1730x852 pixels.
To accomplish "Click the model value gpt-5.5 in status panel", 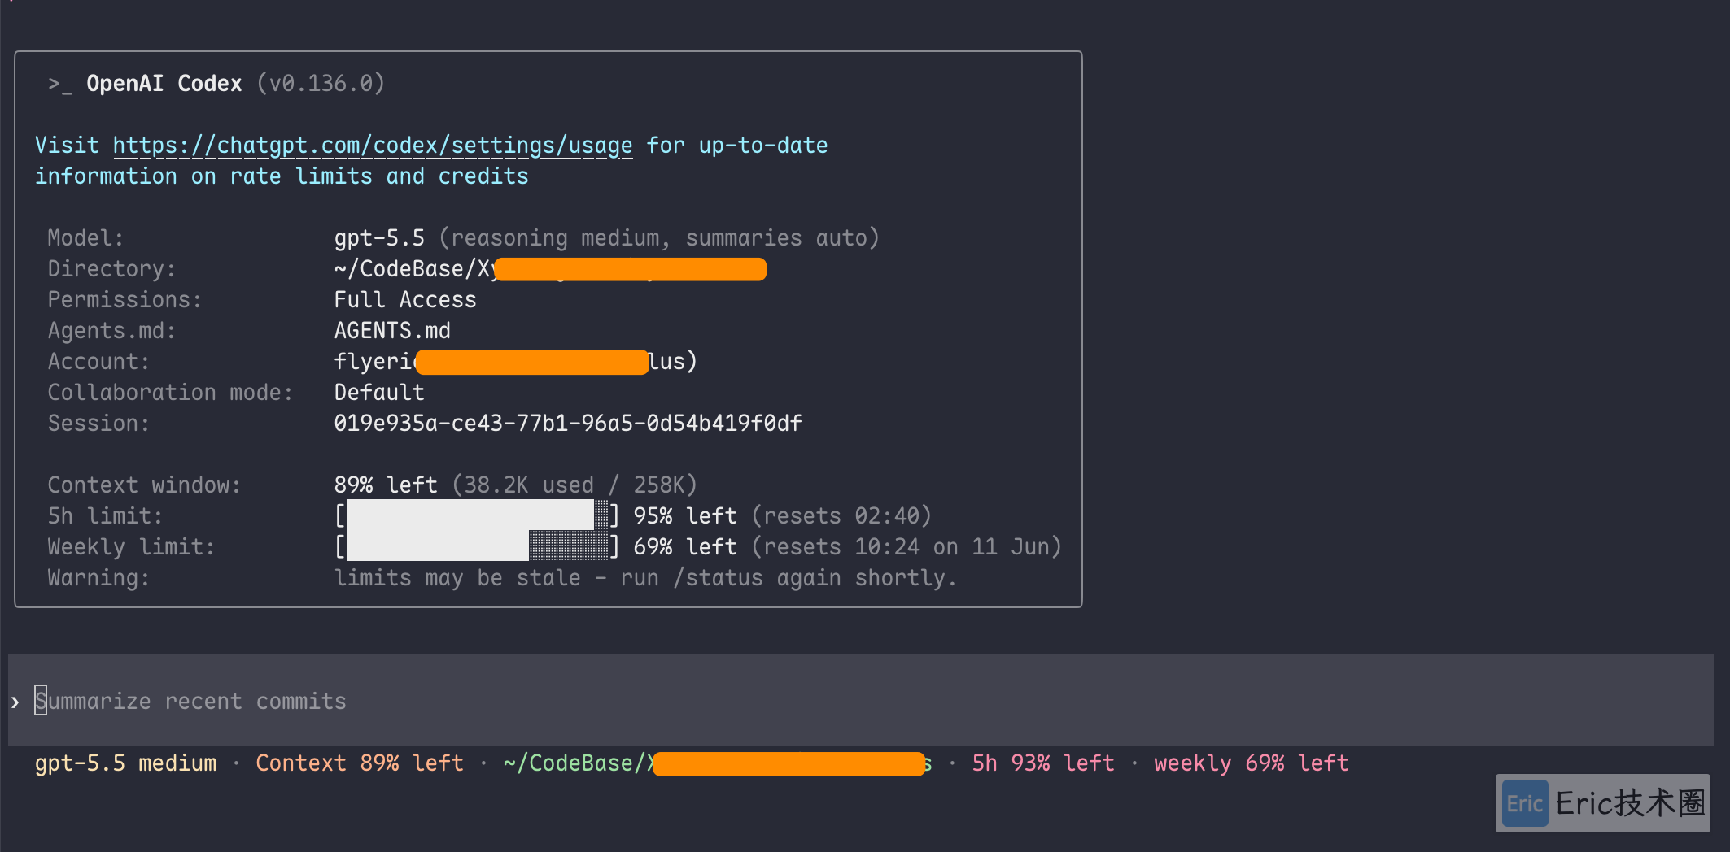I will (x=379, y=238).
